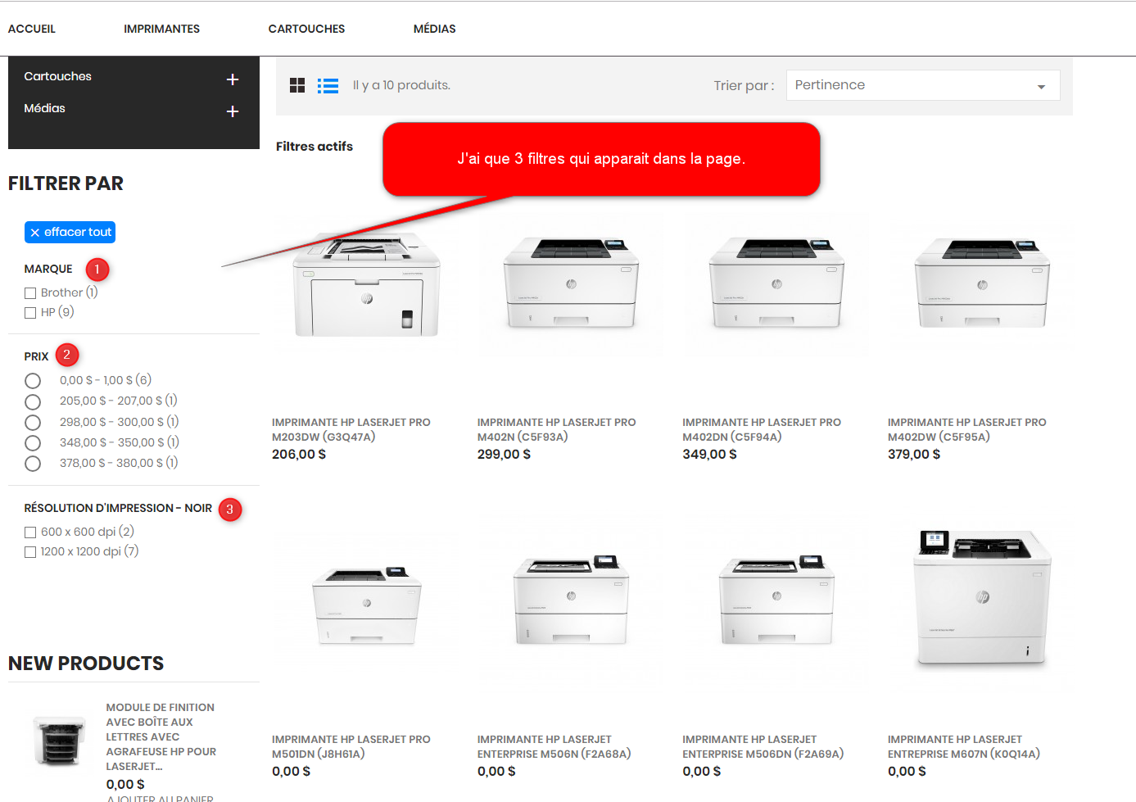
Task: Go to ACCUEIL page
Action: (x=32, y=29)
